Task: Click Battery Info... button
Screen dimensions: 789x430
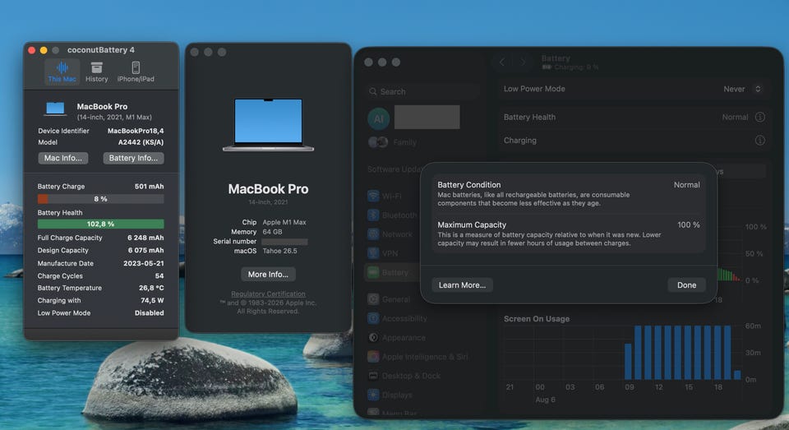Action: (133, 158)
